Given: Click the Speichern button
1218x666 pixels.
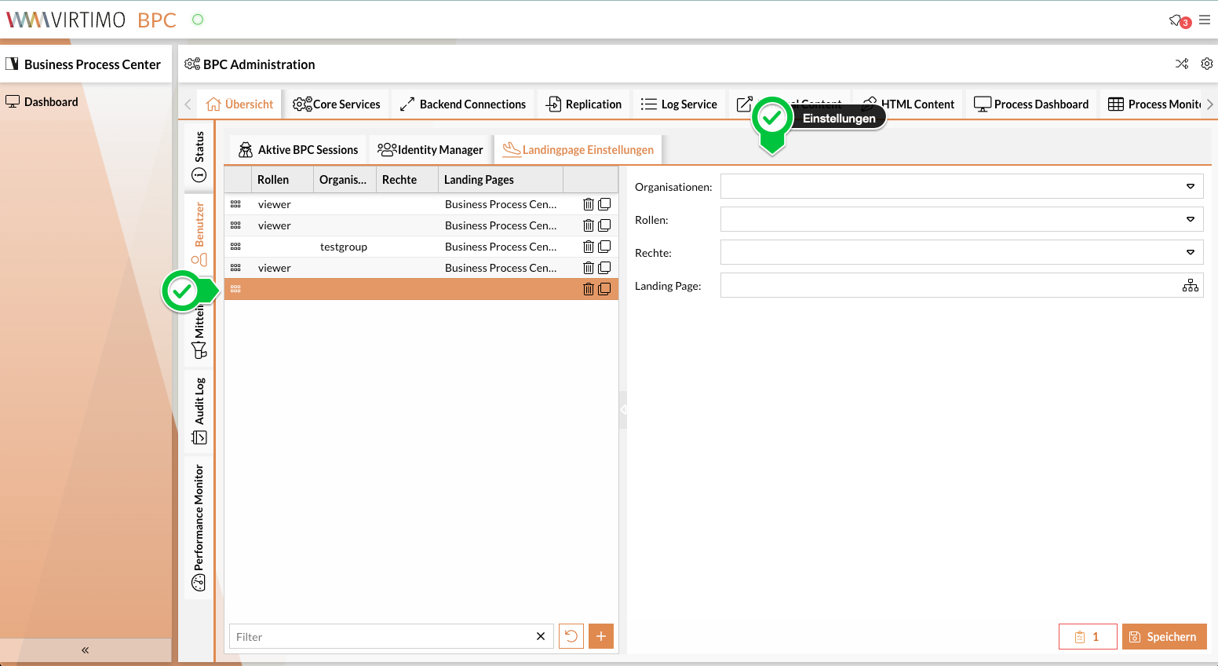Looking at the screenshot, I should (1164, 637).
